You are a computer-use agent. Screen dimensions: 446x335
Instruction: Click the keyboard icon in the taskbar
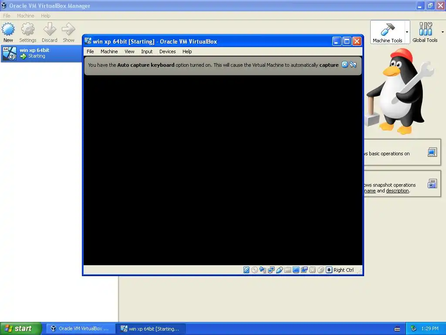pos(397,329)
